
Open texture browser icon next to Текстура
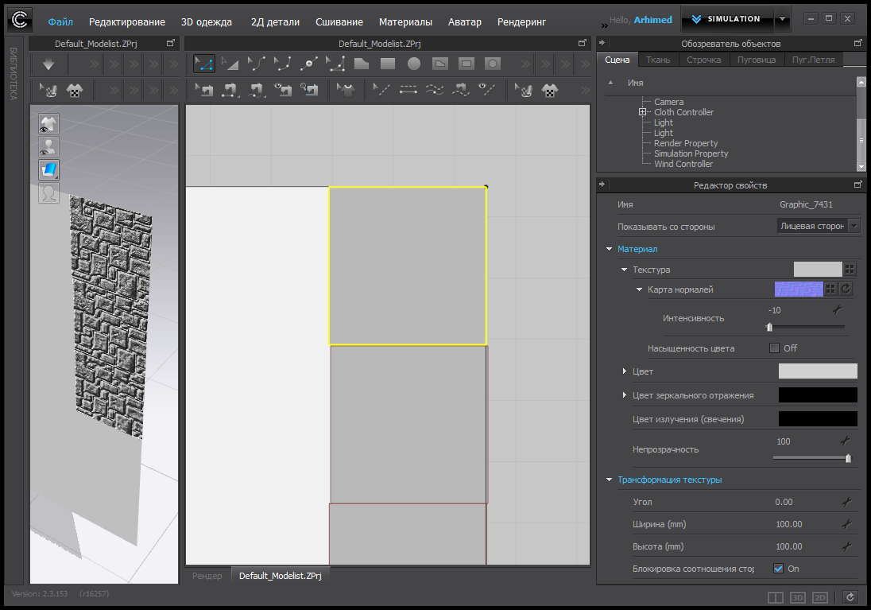pyautogui.click(x=850, y=270)
